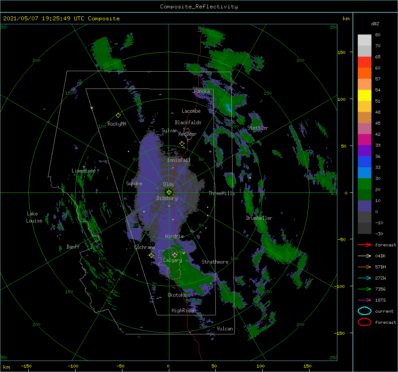Screen dimensions: 398x372
Task: Click the Sylvan label
Action: coord(169,130)
